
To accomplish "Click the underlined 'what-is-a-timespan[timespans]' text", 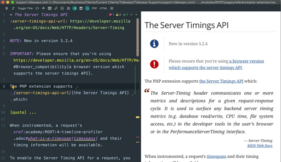I will (x=63, y=139).
